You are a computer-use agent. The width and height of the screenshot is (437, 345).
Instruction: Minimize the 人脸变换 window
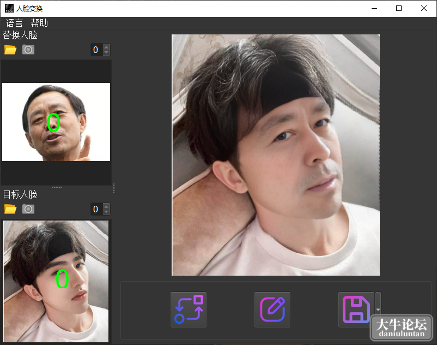374,8
